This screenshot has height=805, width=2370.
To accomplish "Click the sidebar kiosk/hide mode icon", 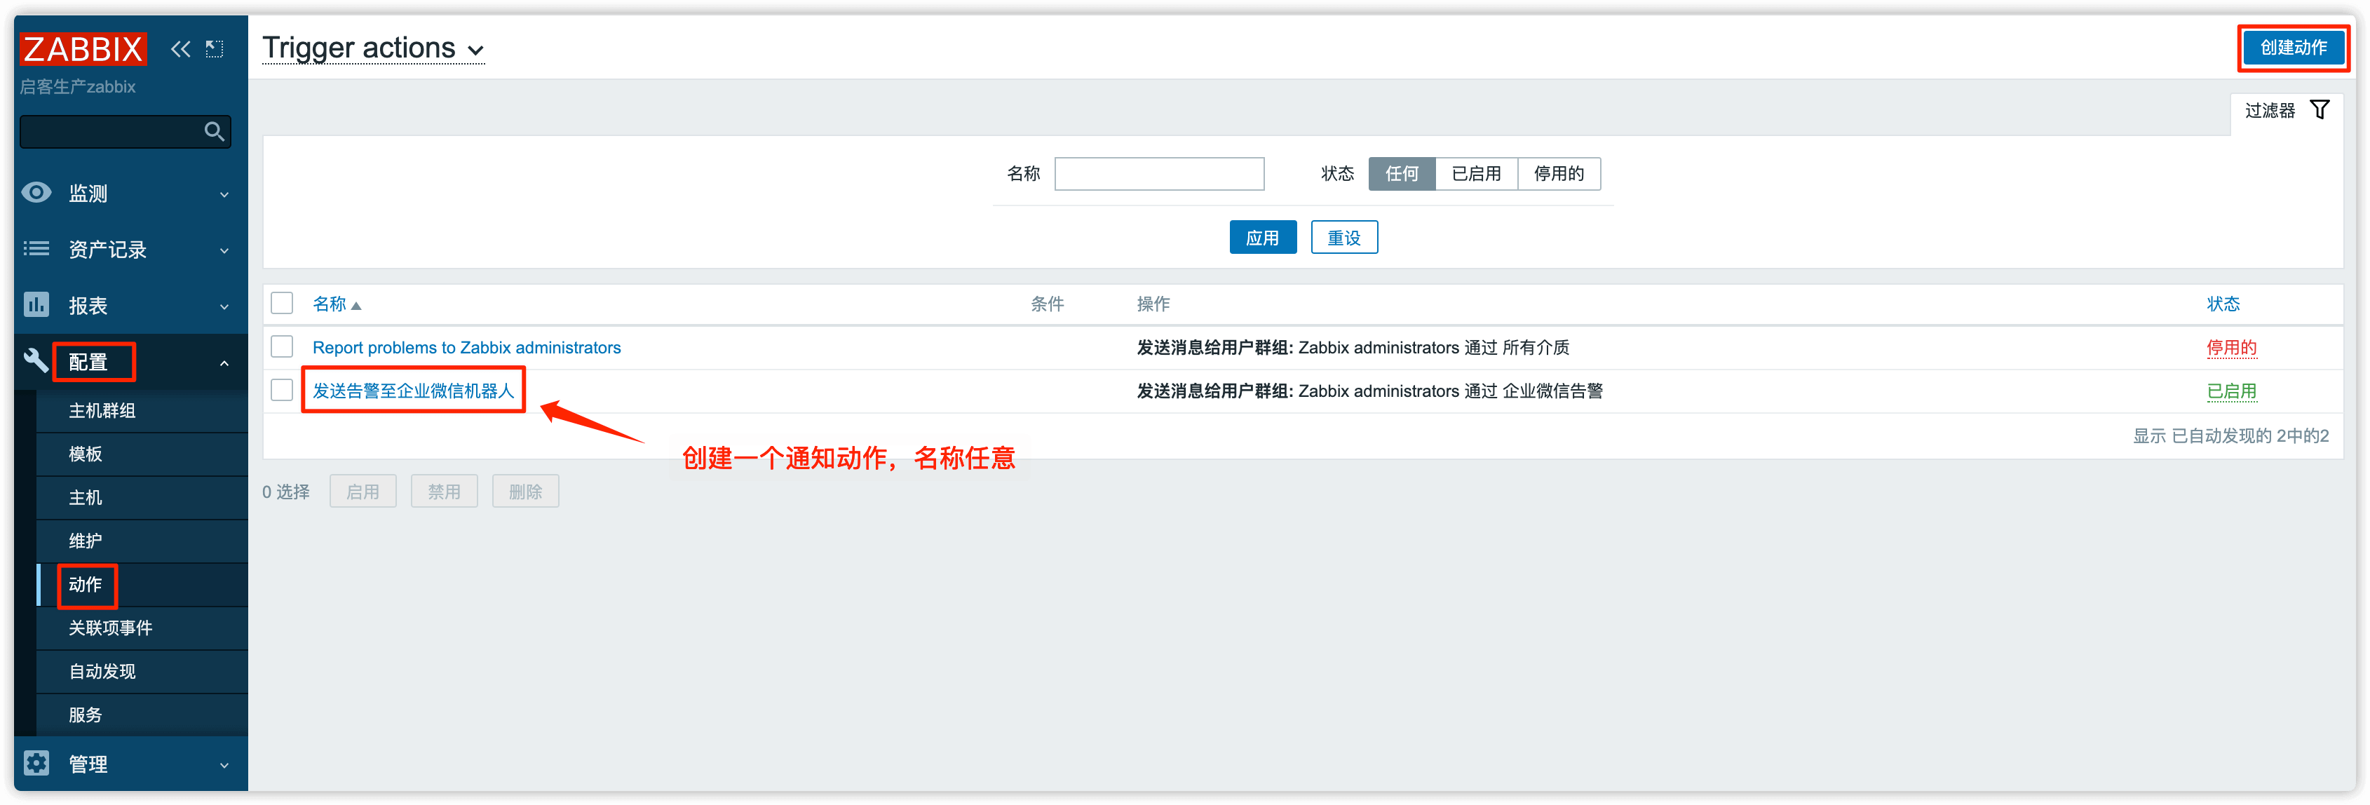I will coord(215,49).
